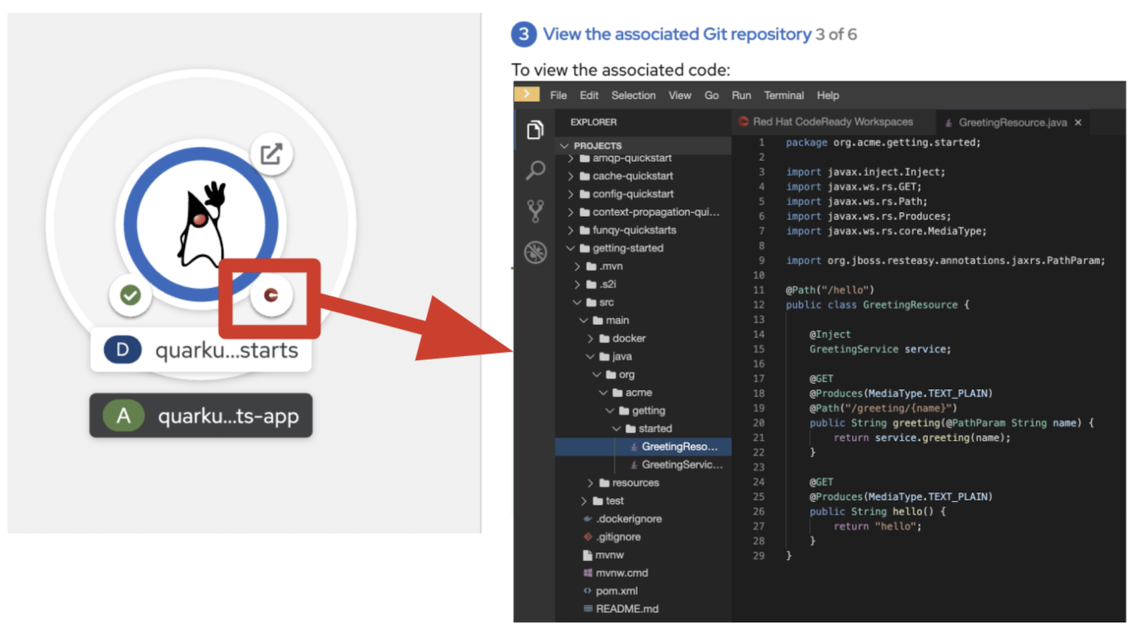The width and height of the screenshot is (1130, 630).
Task: Click the Java Duke icon node
Action: 201,225
